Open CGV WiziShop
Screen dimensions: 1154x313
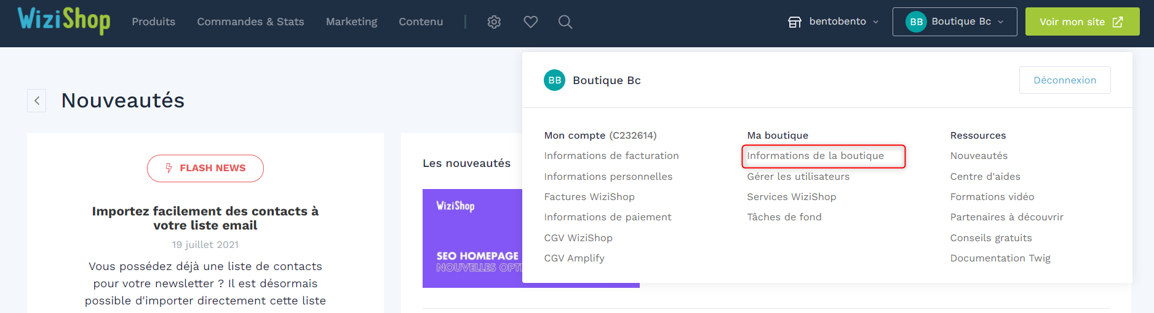point(578,238)
